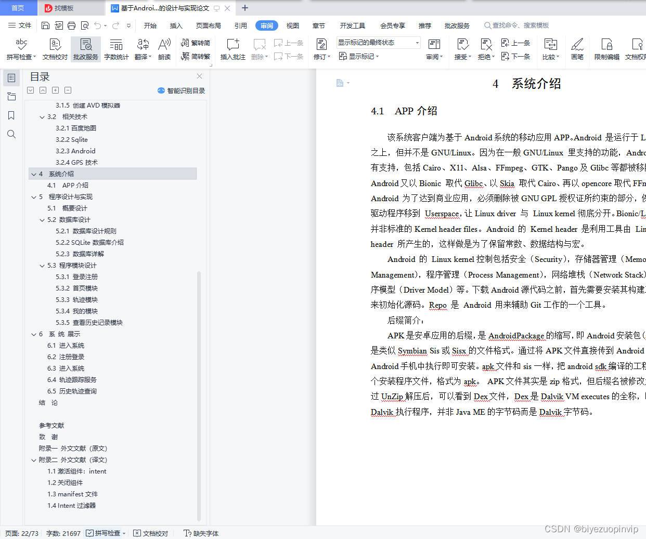Run 文档校对 document proofreading
Image resolution: width=646 pixels, height=539 pixels.
tap(54, 49)
